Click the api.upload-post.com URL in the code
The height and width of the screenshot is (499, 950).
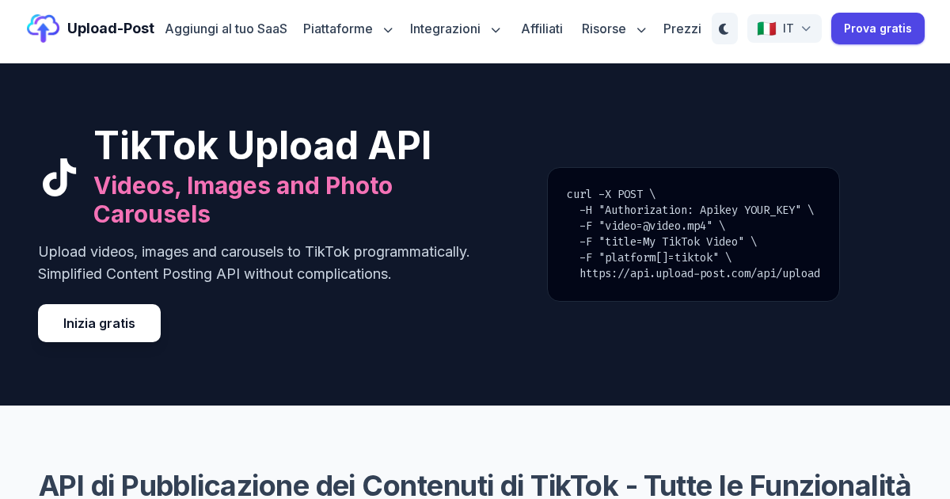click(x=700, y=273)
